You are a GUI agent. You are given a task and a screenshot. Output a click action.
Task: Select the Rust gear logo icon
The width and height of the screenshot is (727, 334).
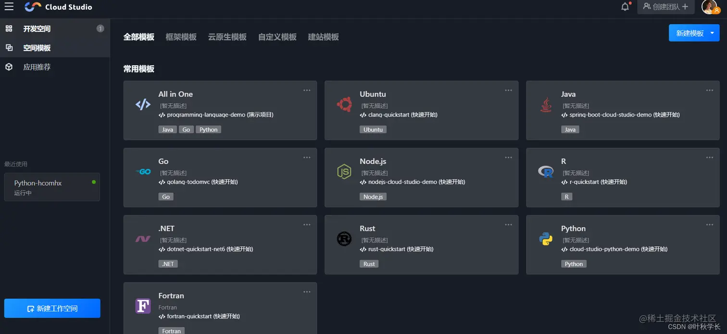(x=344, y=239)
